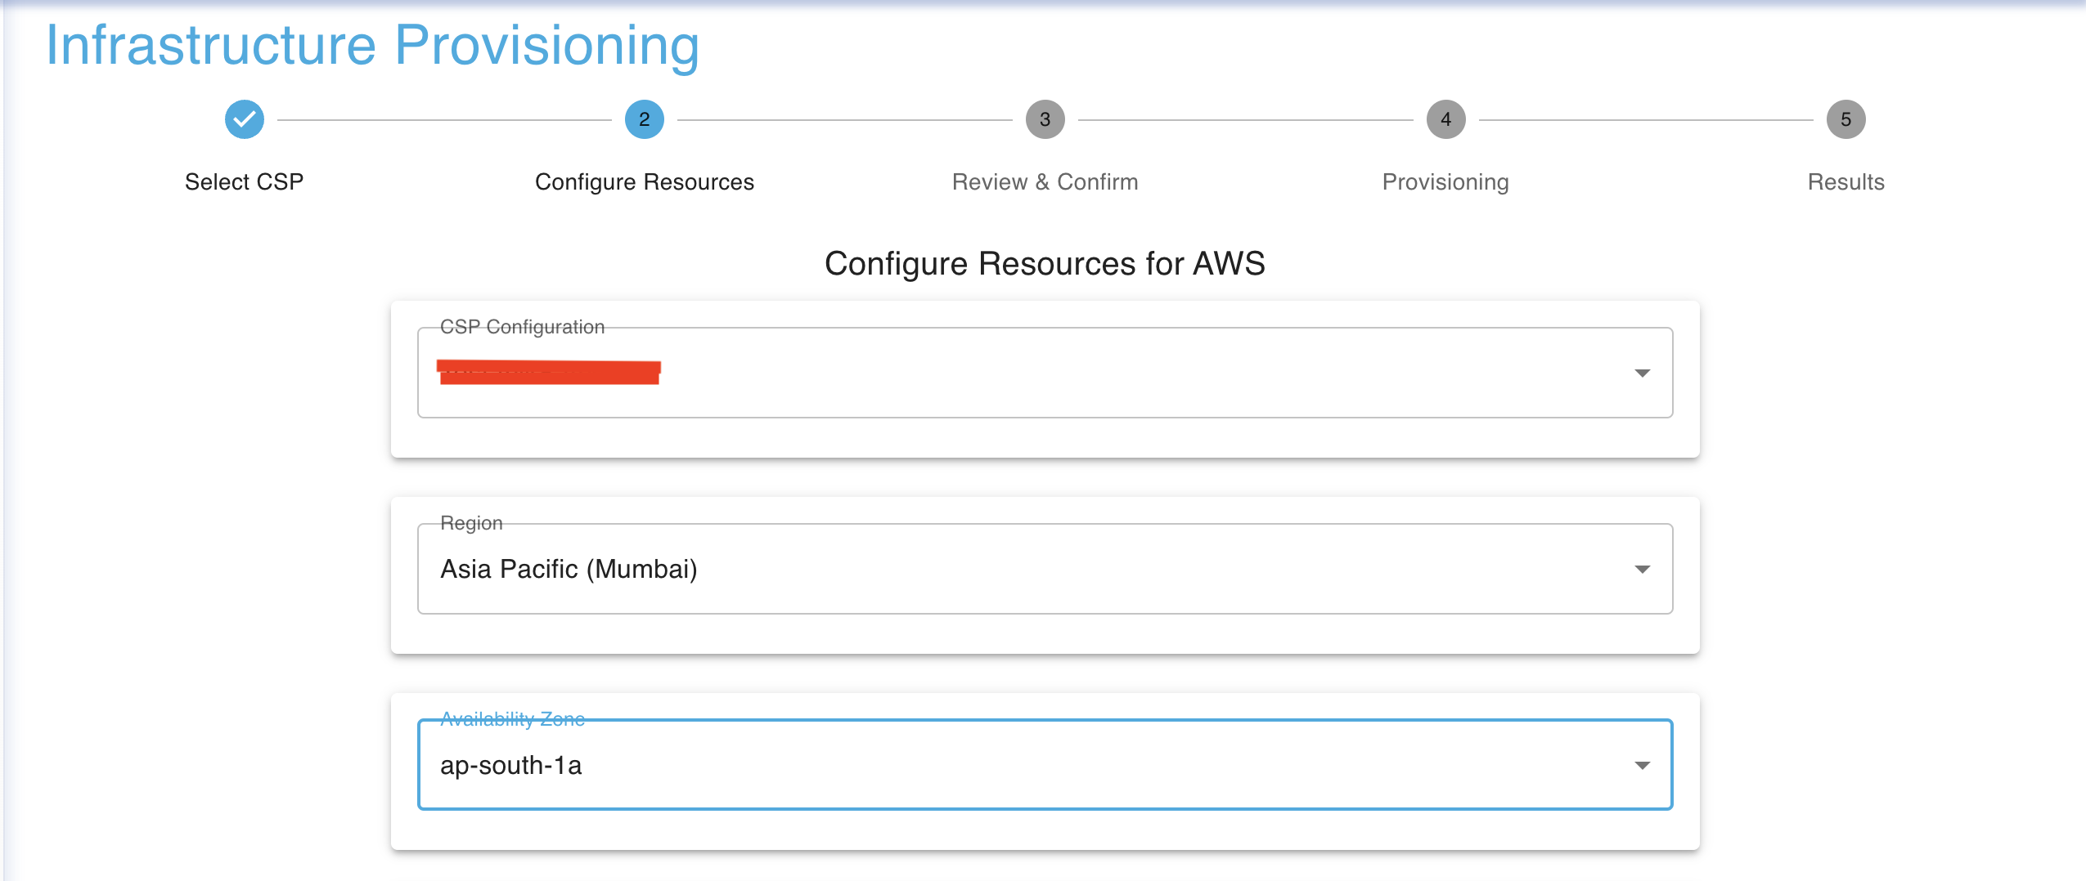Screen dimensions: 2086x881
Task: Click the step 5 circle icon
Action: 1845,120
